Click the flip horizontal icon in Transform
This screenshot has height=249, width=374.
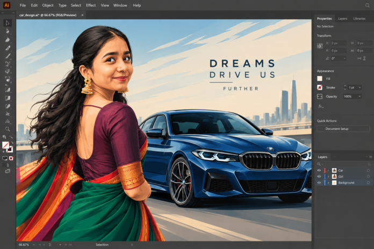(359, 58)
